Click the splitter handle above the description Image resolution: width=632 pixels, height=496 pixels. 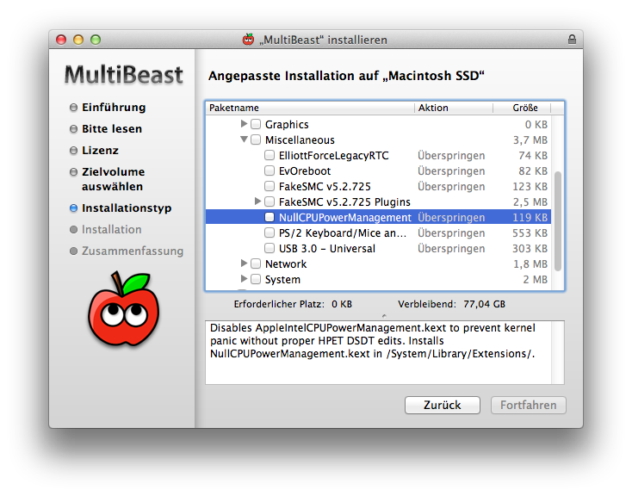click(x=384, y=316)
